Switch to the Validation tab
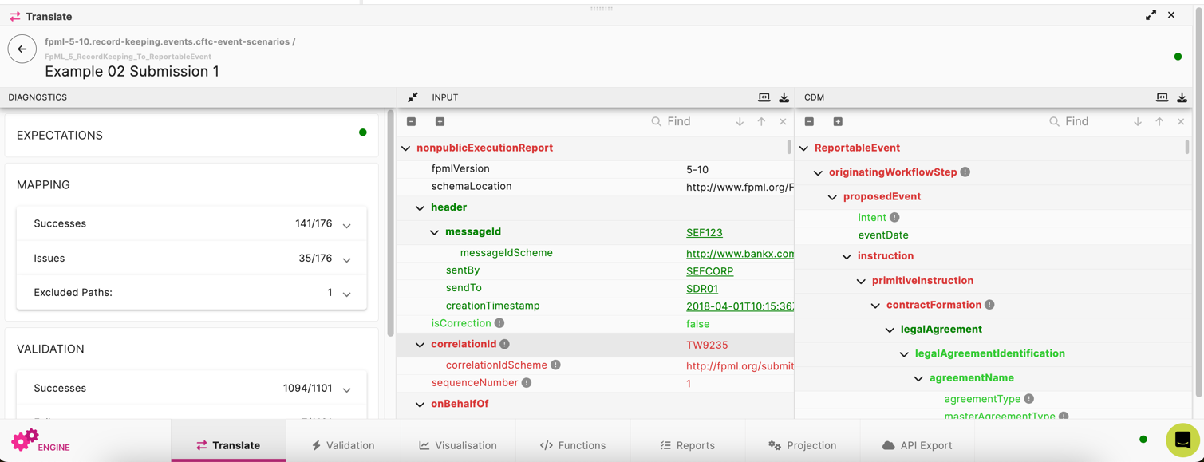 [343, 445]
